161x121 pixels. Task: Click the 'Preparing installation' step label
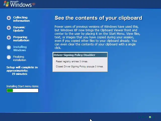click(x=21, y=39)
